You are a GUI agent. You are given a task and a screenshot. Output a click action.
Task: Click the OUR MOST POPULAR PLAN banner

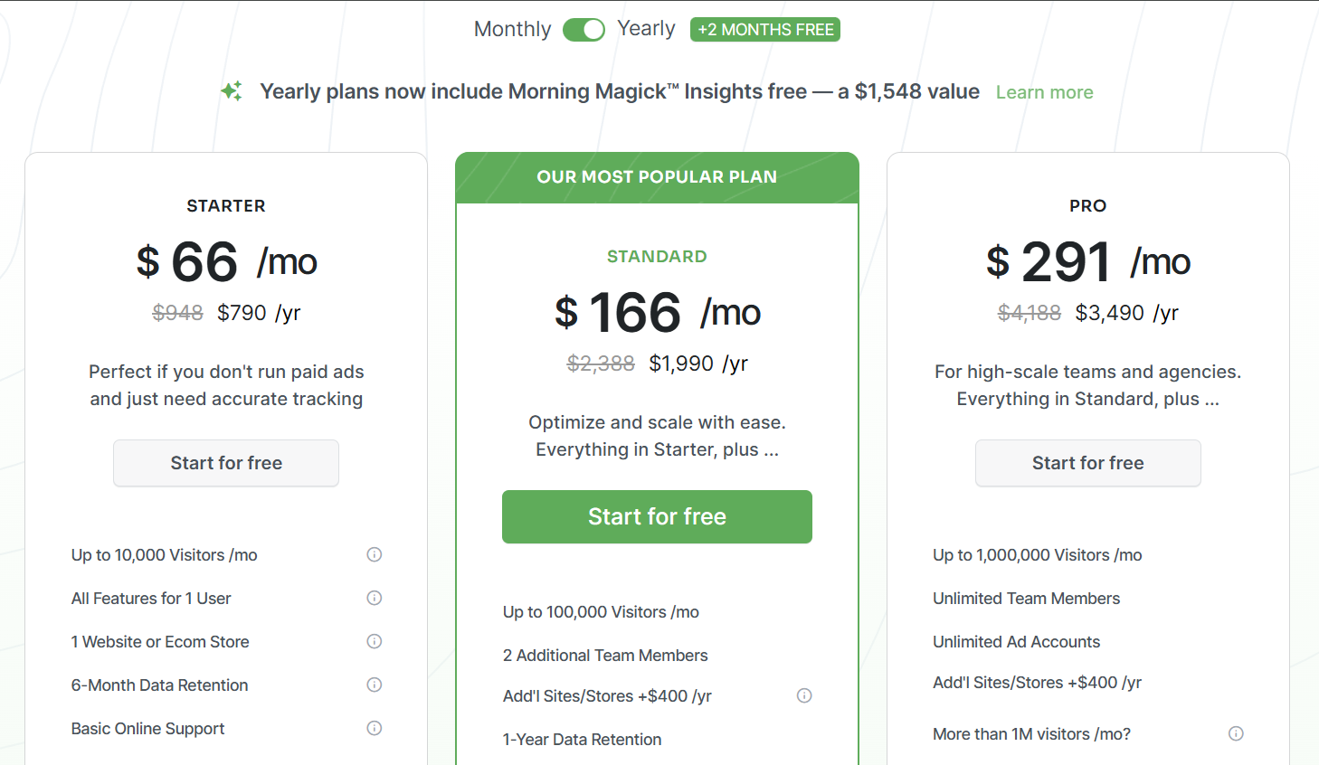pyautogui.click(x=657, y=176)
